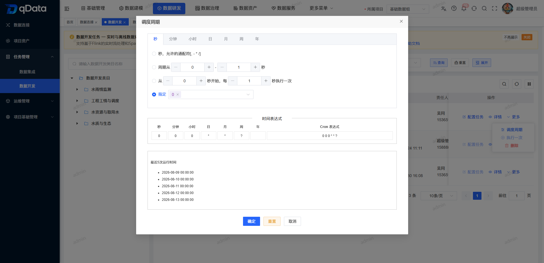The image size is (544, 263).
Task: Decrease the 周期从 start value with minus
Action: coord(176,67)
